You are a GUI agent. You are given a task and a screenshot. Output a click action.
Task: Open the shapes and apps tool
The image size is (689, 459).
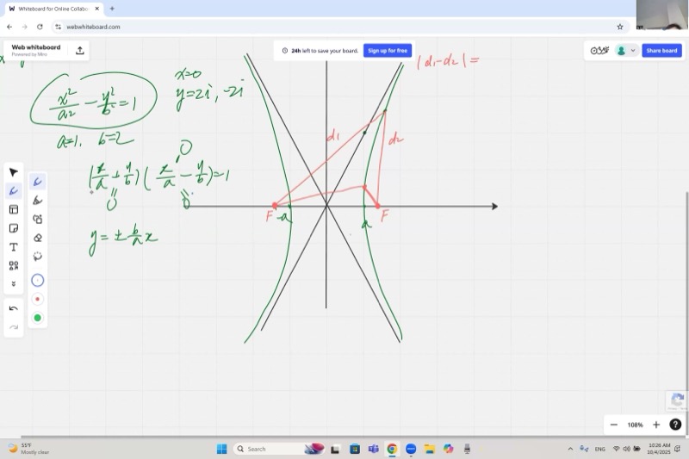point(14,266)
